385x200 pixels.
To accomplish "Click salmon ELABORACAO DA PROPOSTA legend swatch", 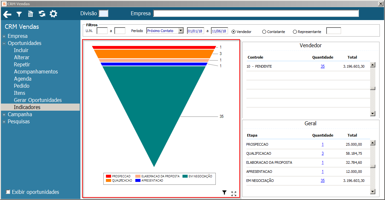I will 138,176.
